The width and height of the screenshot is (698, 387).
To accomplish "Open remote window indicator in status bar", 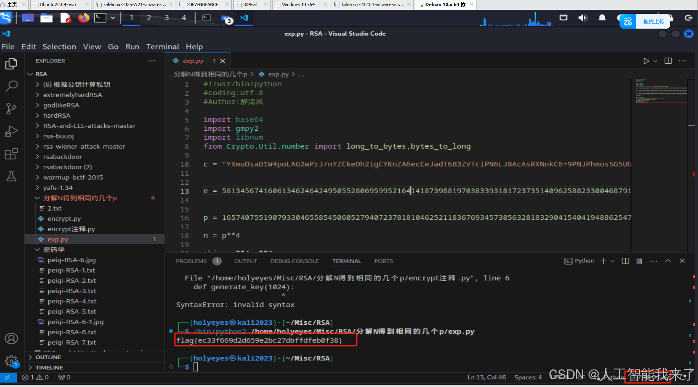I will [8, 377].
